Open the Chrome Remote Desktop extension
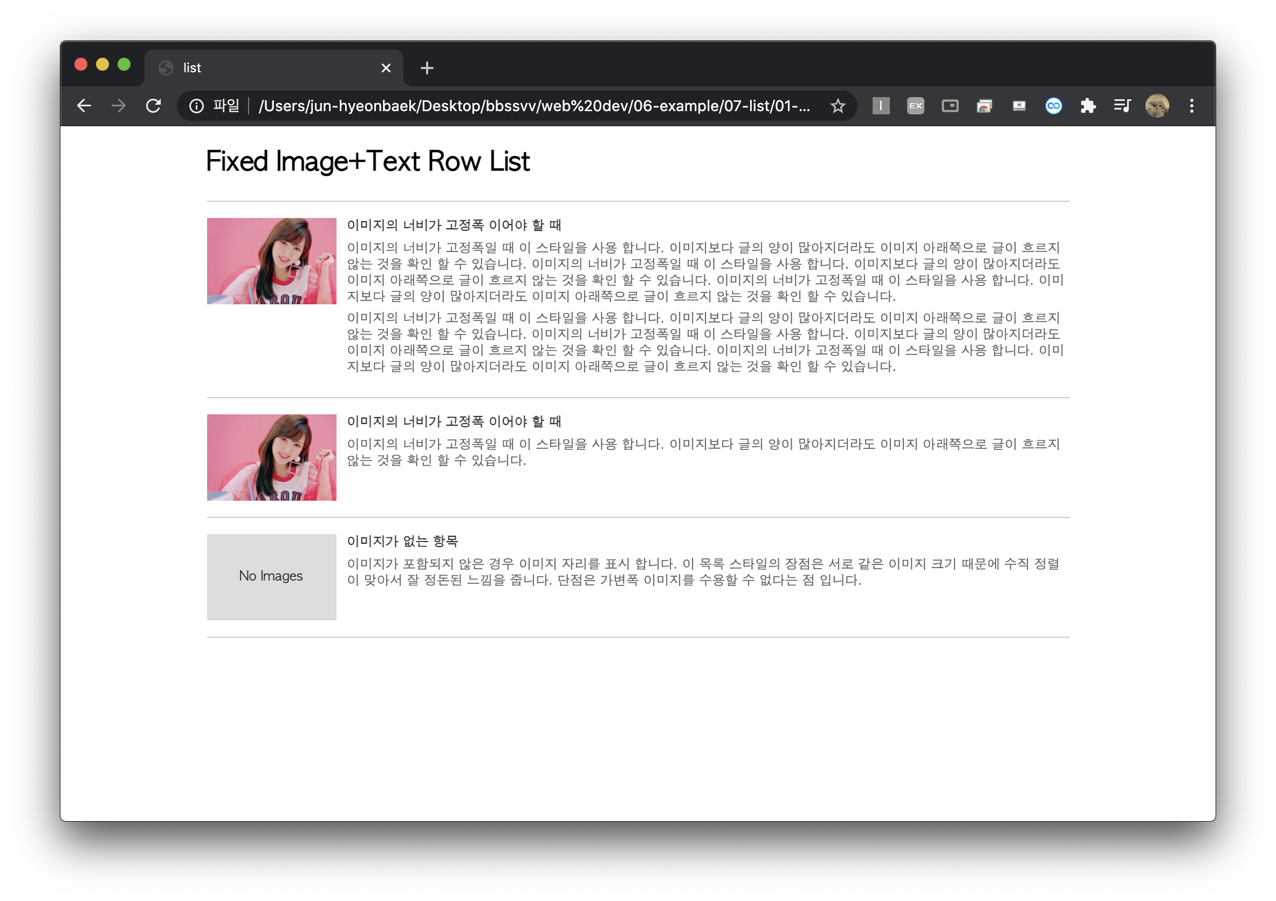The height and width of the screenshot is (901, 1276). point(984,106)
